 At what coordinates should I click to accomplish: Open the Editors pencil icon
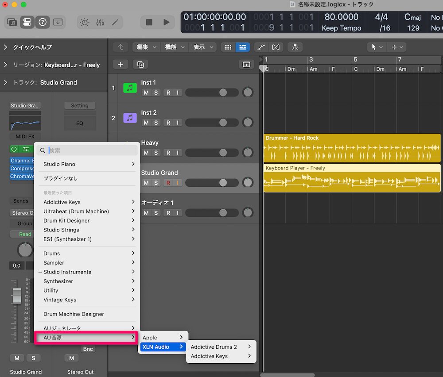click(x=115, y=22)
